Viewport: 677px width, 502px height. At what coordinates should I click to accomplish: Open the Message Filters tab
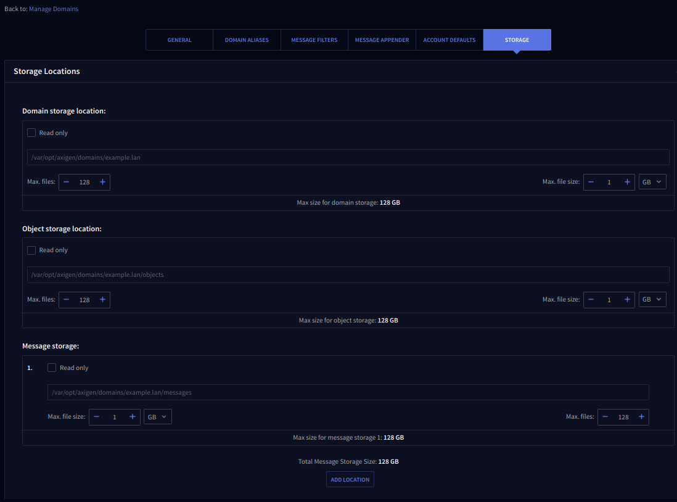[314, 40]
